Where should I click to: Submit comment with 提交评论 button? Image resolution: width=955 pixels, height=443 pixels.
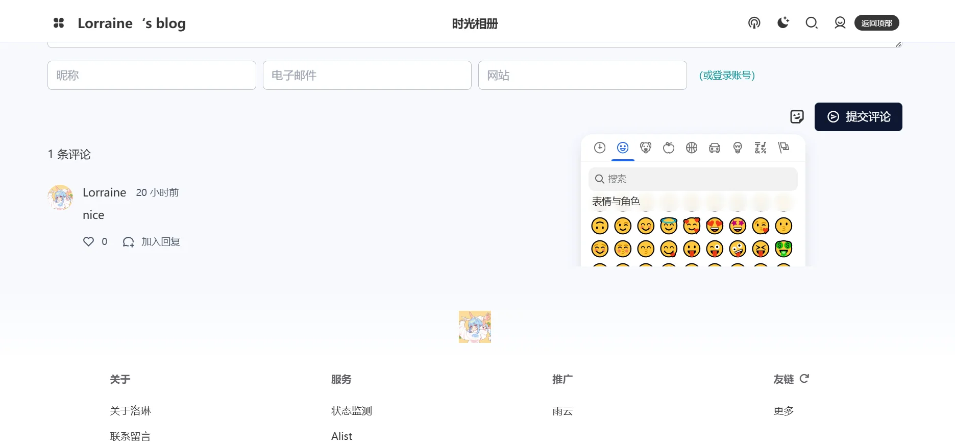(x=858, y=117)
